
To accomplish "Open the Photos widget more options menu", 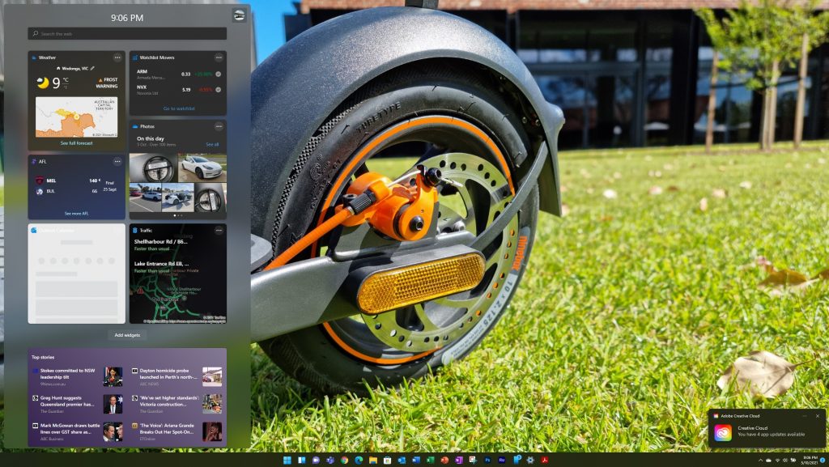I will click(219, 127).
